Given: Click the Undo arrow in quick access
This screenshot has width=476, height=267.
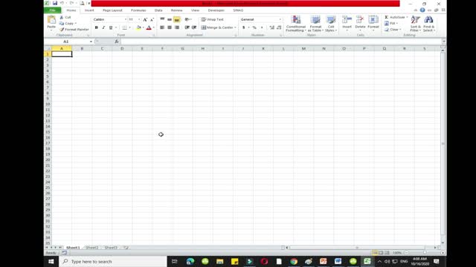Looking at the screenshot, I should tap(62, 3).
